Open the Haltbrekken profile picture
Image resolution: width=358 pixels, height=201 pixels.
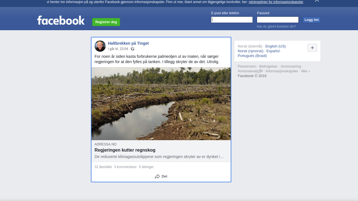(x=100, y=46)
